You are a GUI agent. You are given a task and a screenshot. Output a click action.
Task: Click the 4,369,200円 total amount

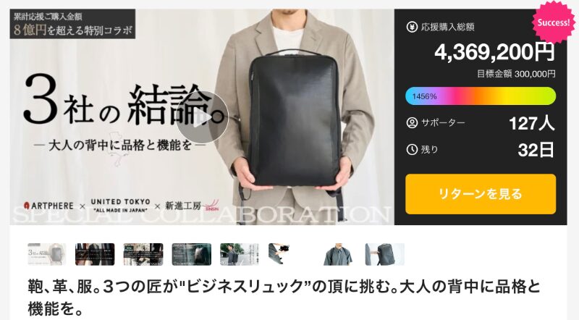point(495,52)
